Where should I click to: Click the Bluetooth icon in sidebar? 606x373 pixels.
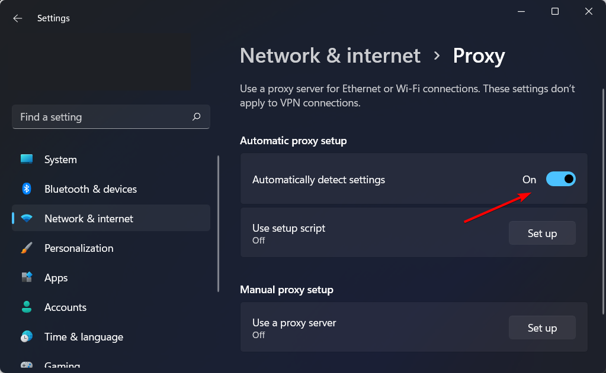tap(27, 189)
